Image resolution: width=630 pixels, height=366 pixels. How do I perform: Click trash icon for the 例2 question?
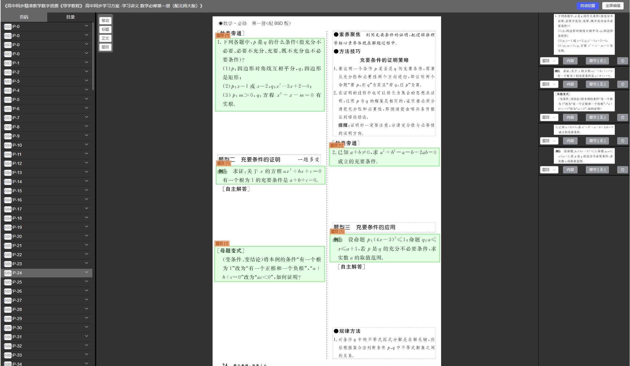(622, 84)
